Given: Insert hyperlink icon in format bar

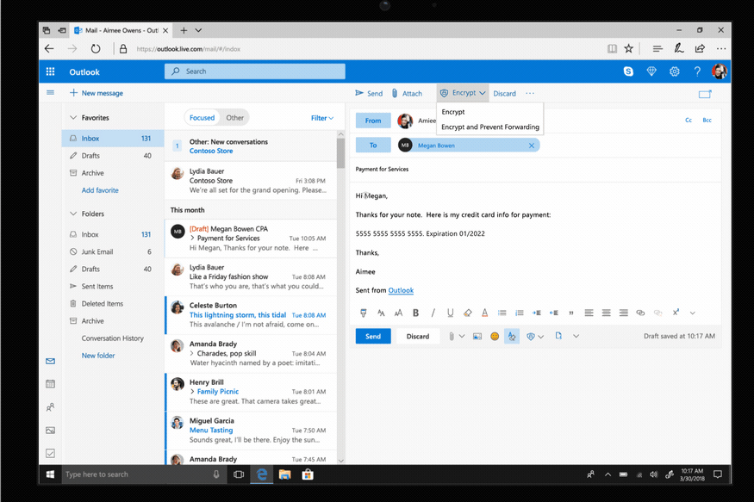Looking at the screenshot, I should pos(640,313).
